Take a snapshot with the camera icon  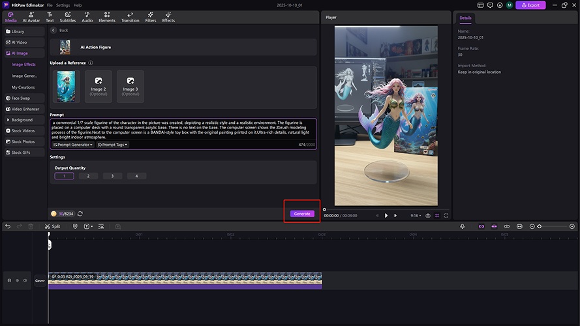click(x=428, y=215)
